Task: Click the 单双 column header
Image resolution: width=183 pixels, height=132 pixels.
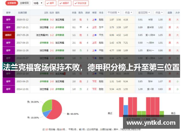Action: point(94,13)
